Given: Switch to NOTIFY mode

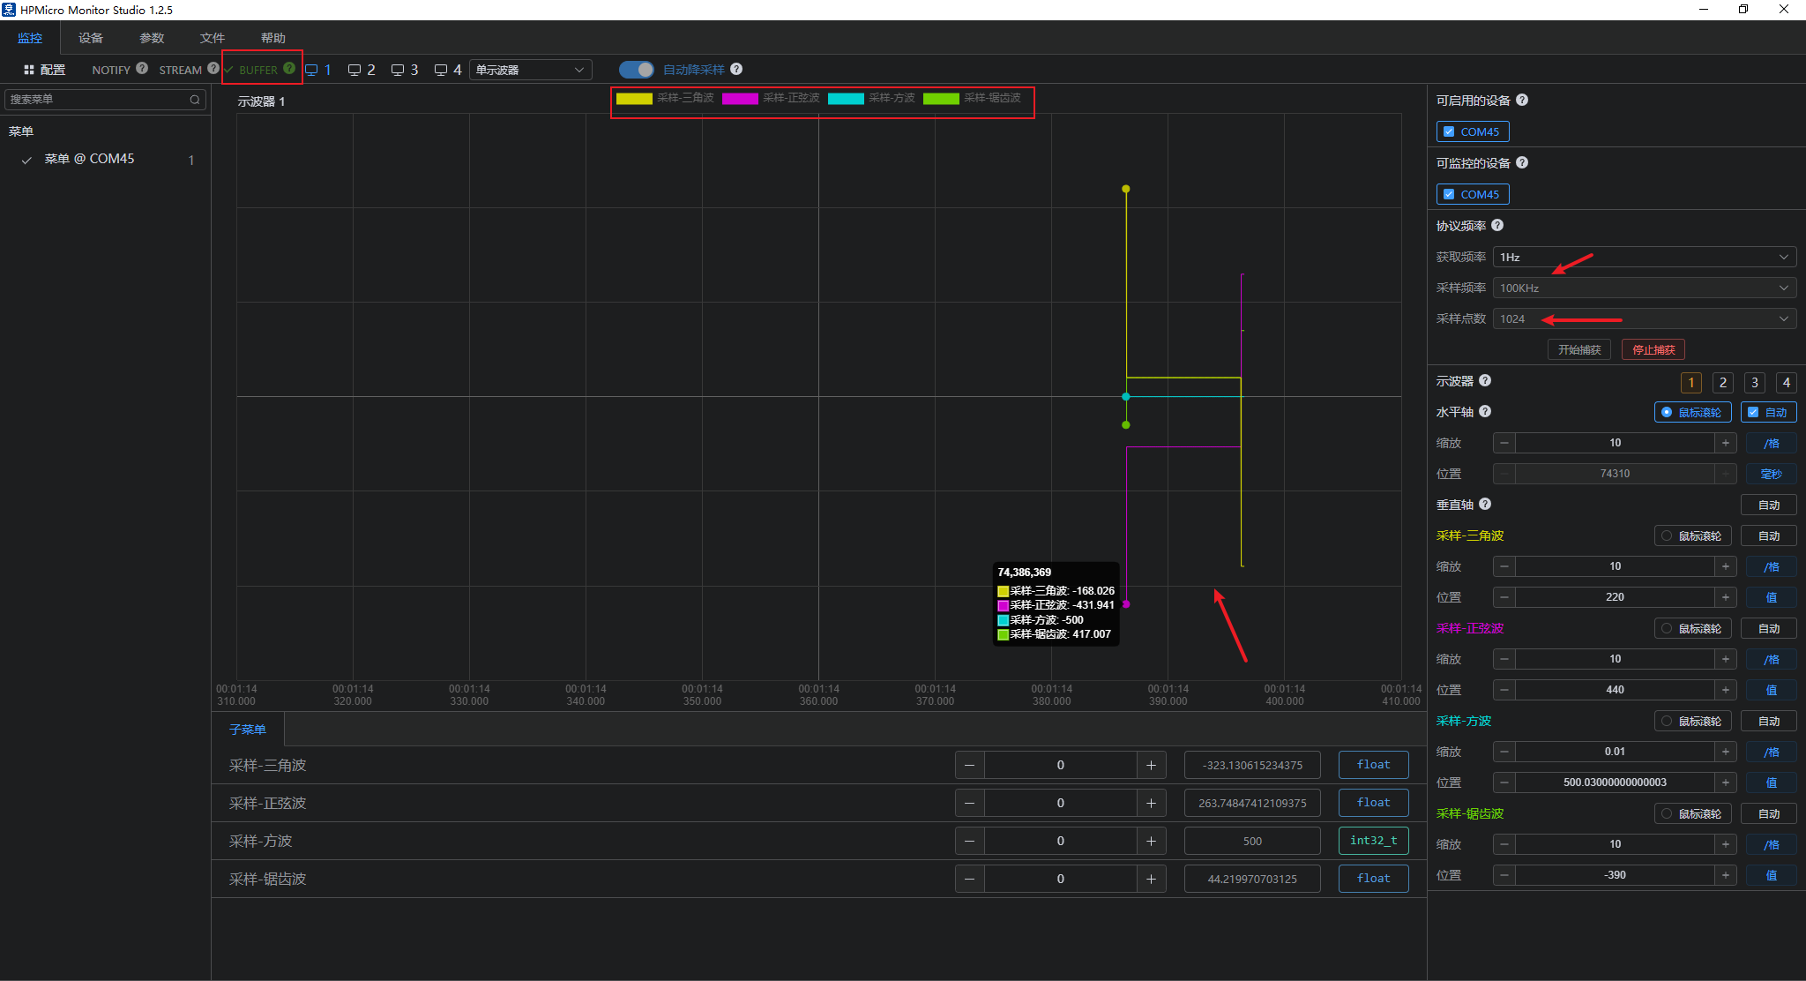Looking at the screenshot, I should pos(111,70).
